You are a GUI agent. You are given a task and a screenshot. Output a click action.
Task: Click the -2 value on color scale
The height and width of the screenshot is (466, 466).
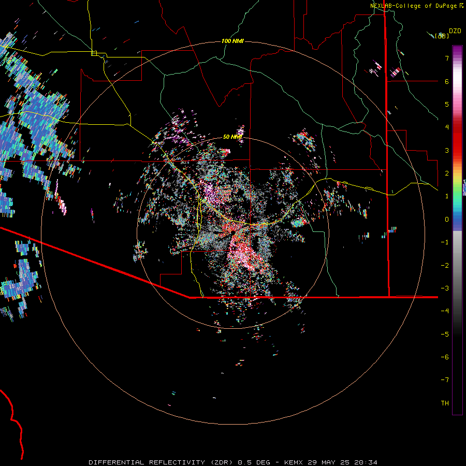pos(445,266)
